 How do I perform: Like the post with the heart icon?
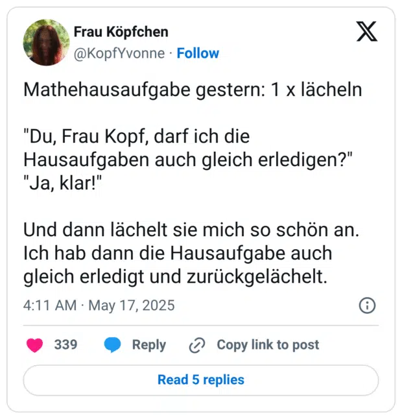pyautogui.click(x=35, y=345)
